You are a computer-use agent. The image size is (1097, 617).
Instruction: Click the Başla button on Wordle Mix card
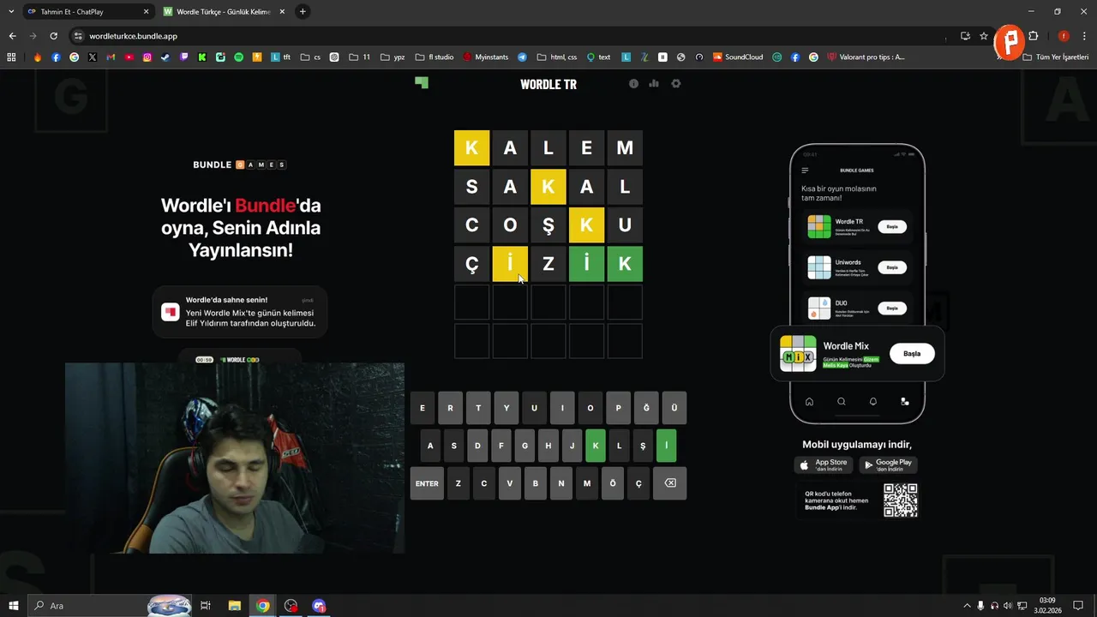click(912, 353)
